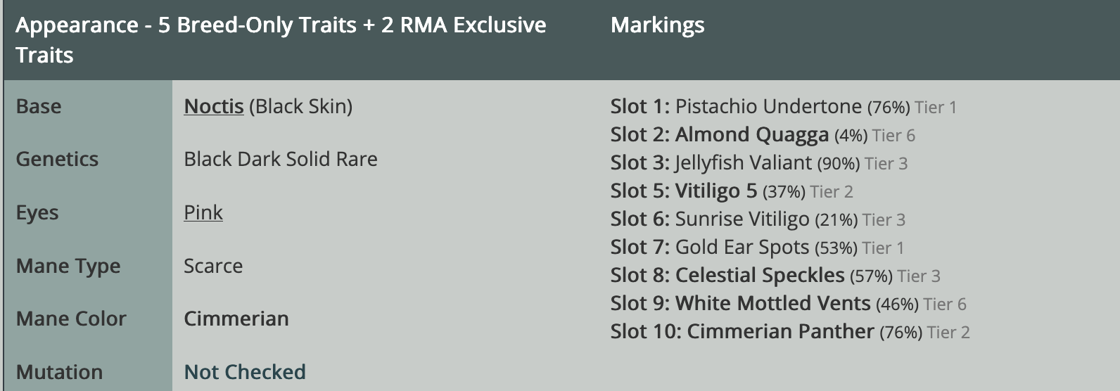Click the Mane Type row label
The image size is (1120, 391).
(68, 266)
